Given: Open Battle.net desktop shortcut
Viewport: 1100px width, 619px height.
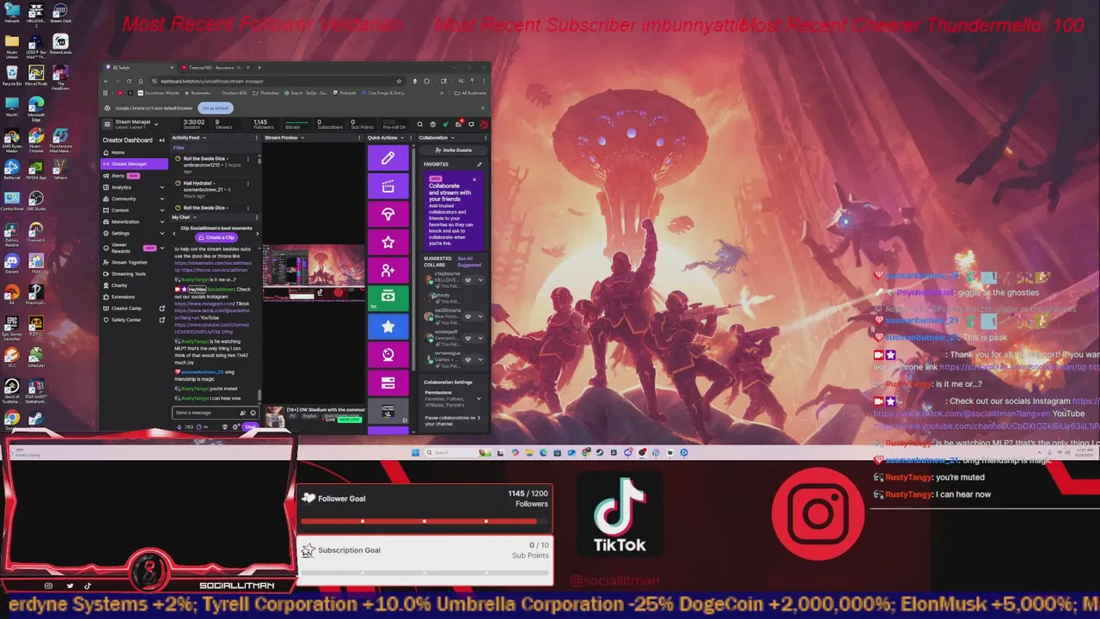Looking at the screenshot, I should pos(12,169).
